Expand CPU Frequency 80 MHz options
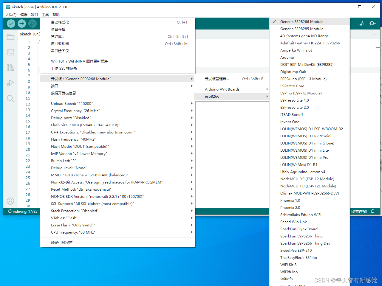Viewport: 382px width, 286px height. pyautogui.click(x=117, y=232)
